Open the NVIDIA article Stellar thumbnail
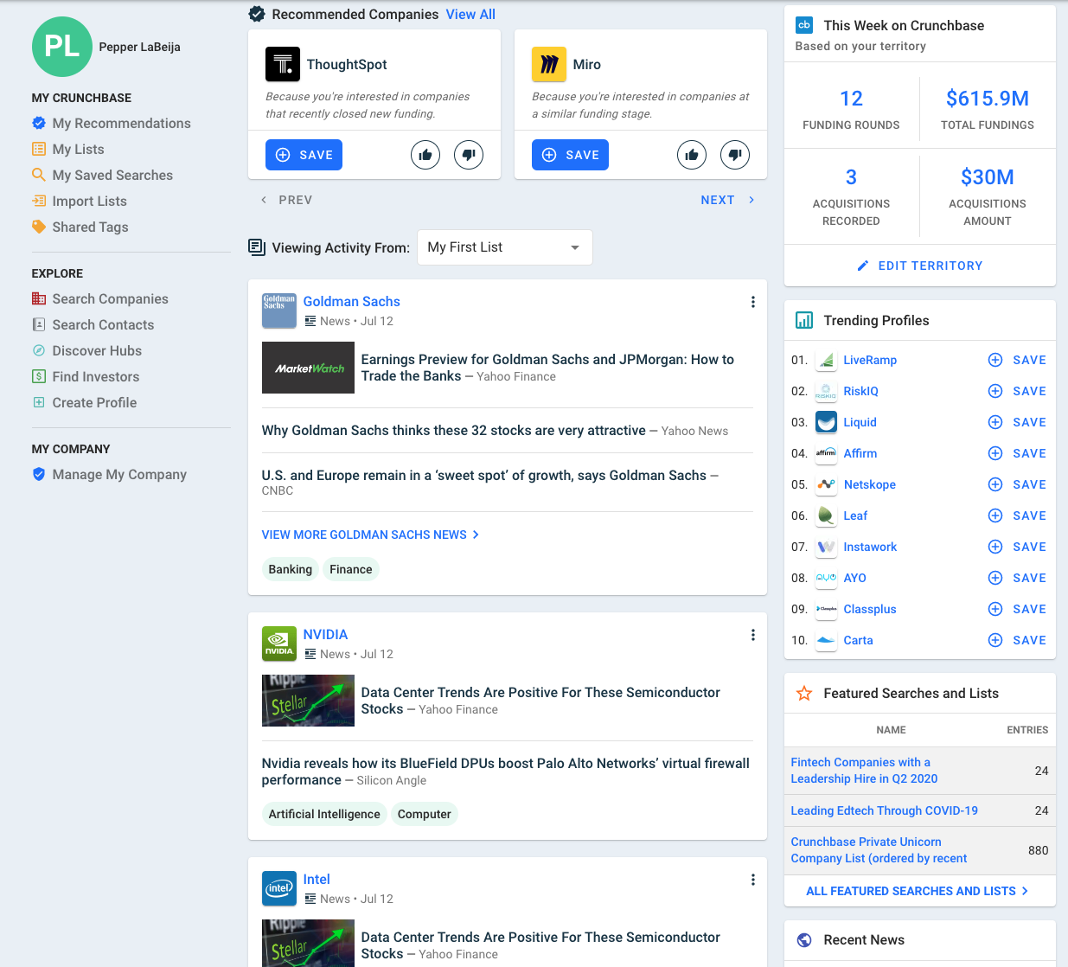Image resolution: width=1068 pixels, height=967 pixels. click(308, 701)
